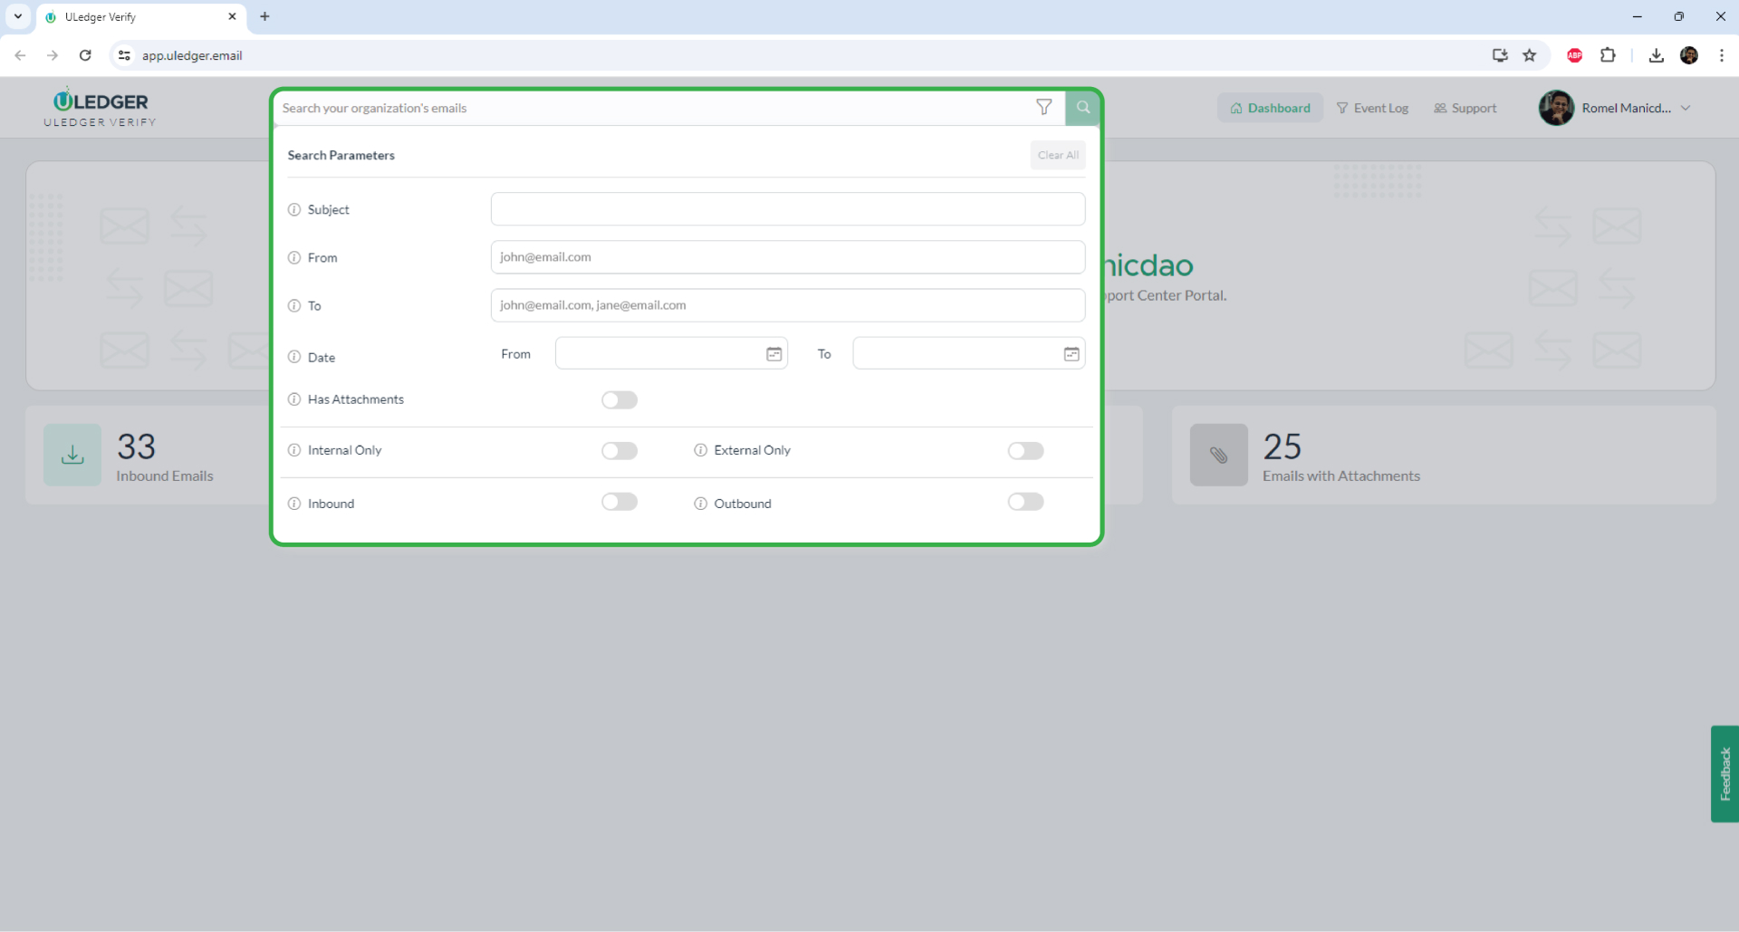
Task: Toggle External Only switch
Action: coord(1025,450)
